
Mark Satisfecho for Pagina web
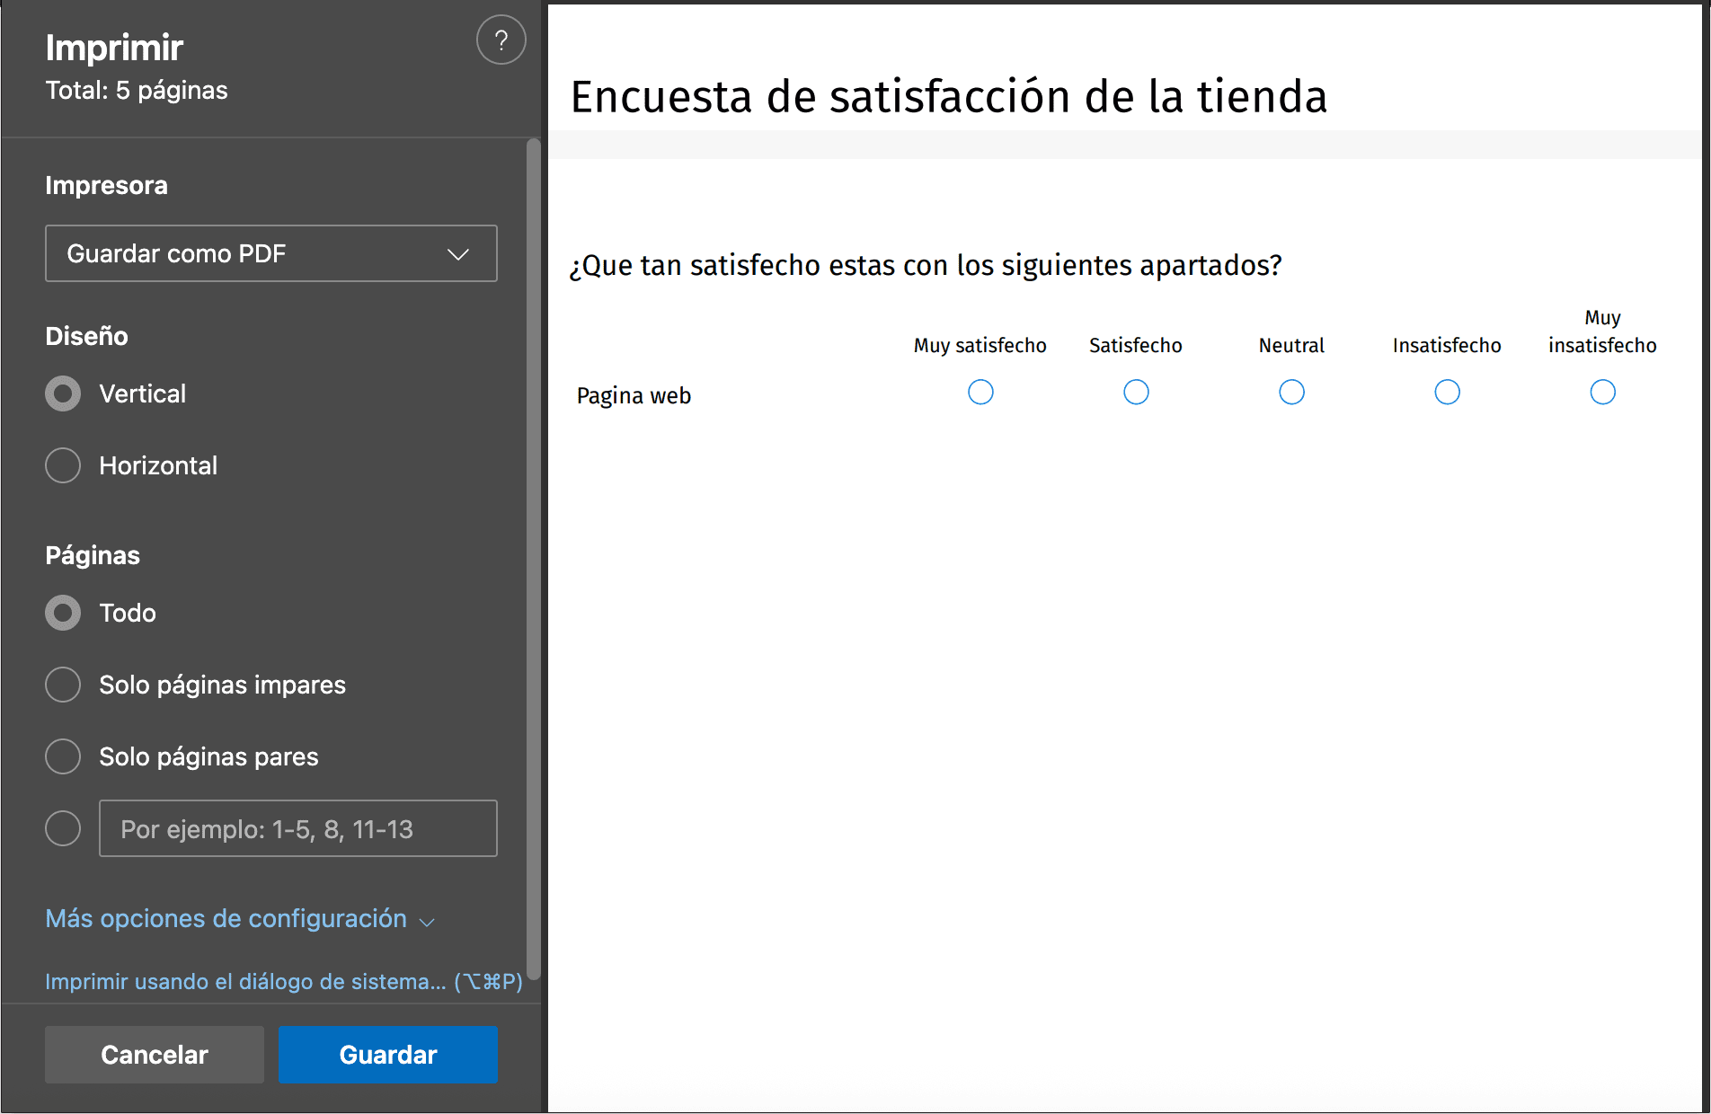[x=1136, y=392]
